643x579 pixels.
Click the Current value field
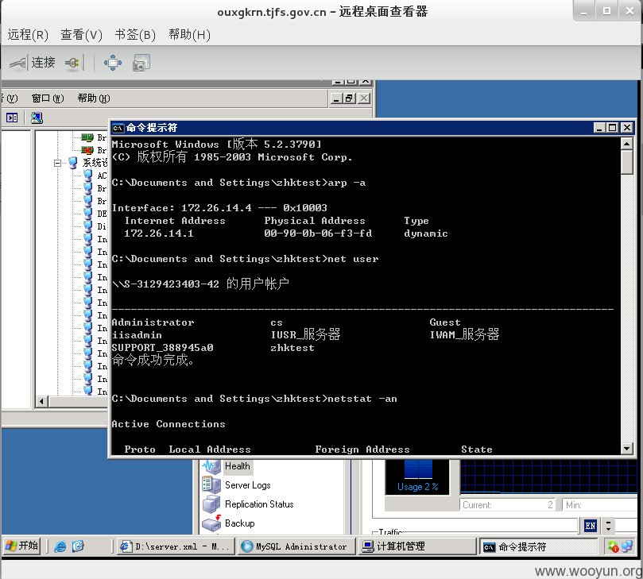pyautogui.click(x=508, y=505)
